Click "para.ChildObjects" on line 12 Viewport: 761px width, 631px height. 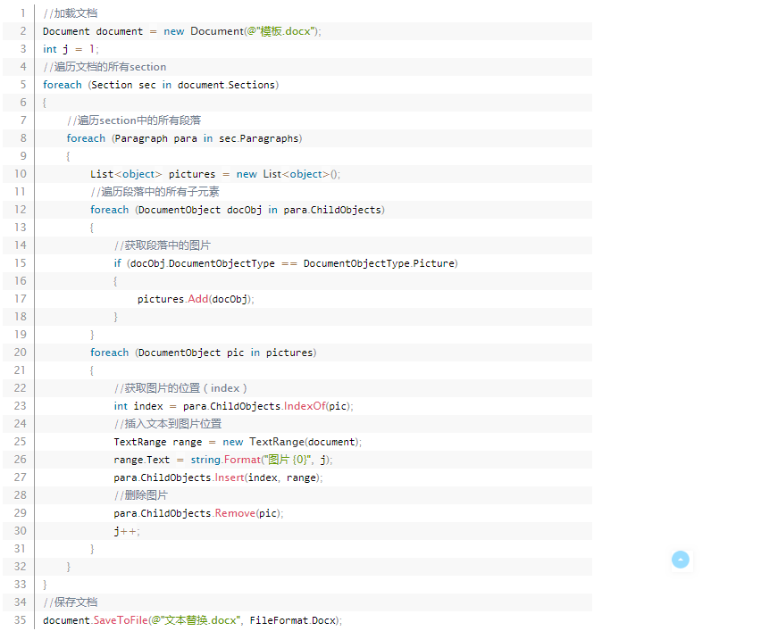(x=332, y=210)
